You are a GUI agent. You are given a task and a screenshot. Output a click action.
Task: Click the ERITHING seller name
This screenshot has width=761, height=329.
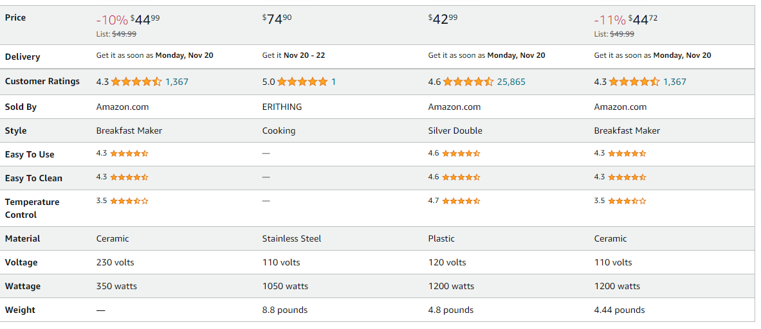coord(282,107)
